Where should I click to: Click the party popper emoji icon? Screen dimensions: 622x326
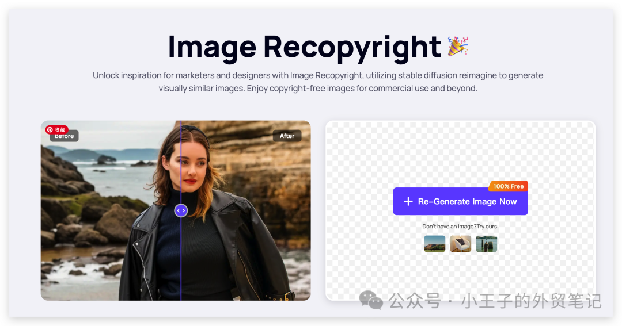coord(458,46)
